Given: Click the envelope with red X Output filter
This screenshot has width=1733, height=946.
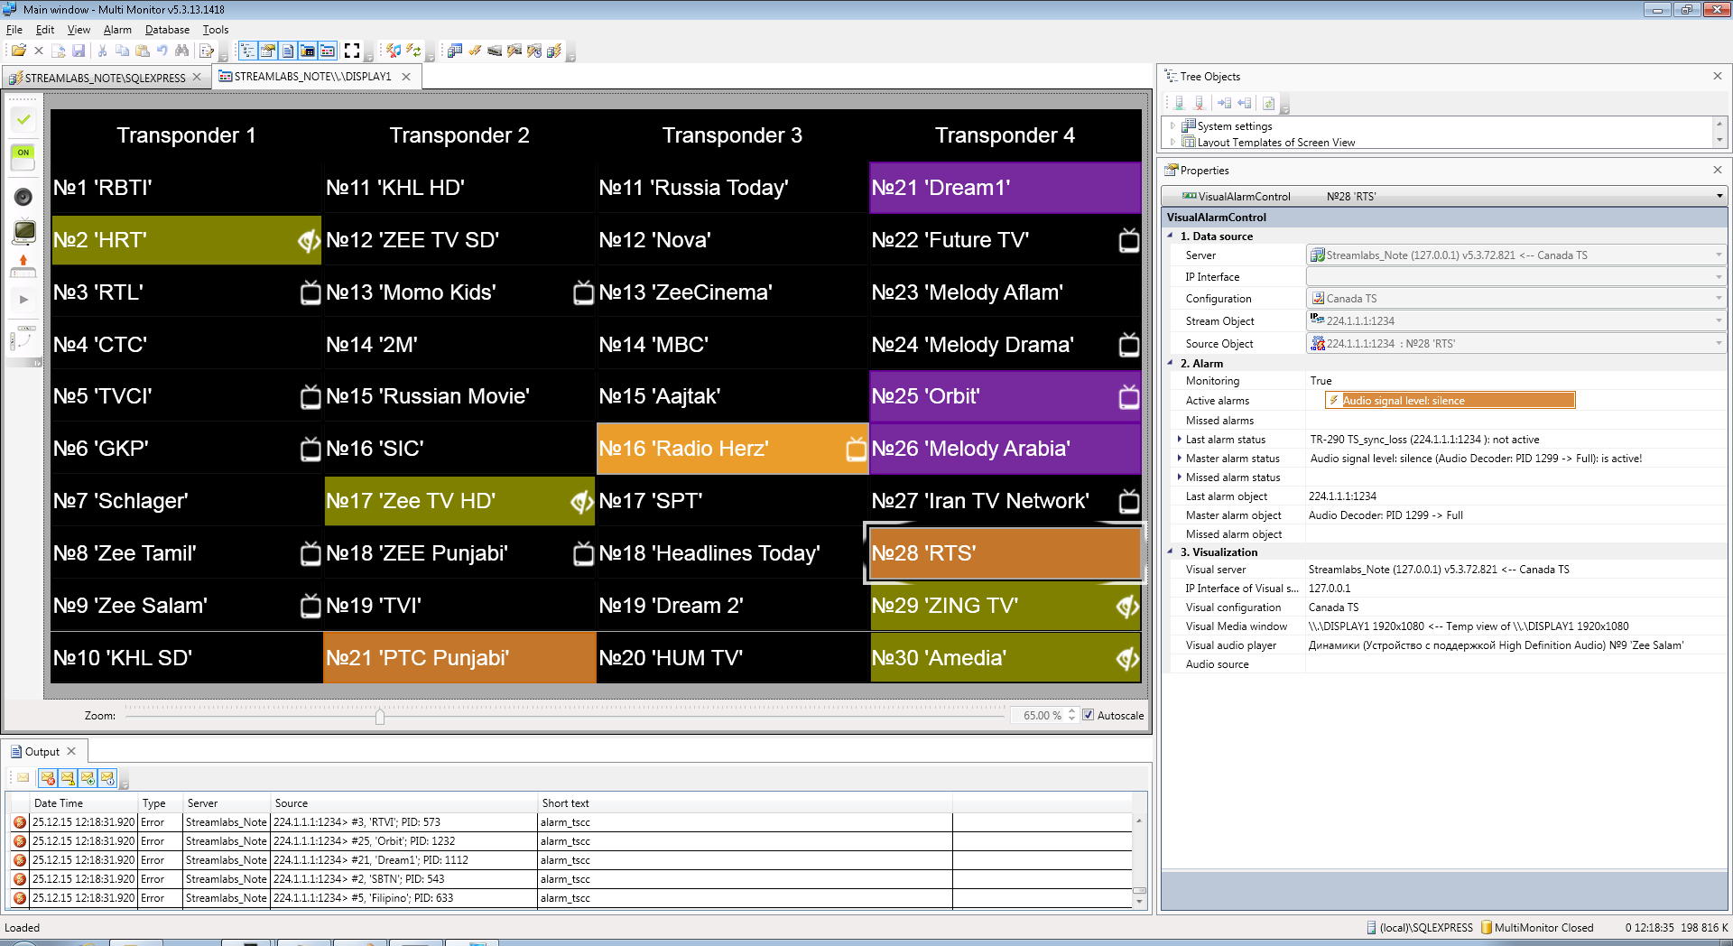Looking at the screenshot, I should pyautogui.click(x=48, y=777).
